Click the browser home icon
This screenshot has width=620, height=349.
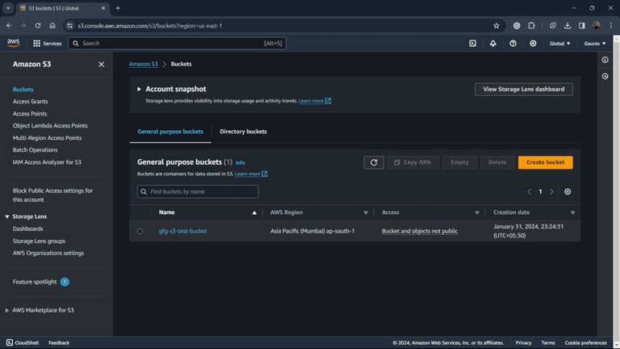(52, 26)
